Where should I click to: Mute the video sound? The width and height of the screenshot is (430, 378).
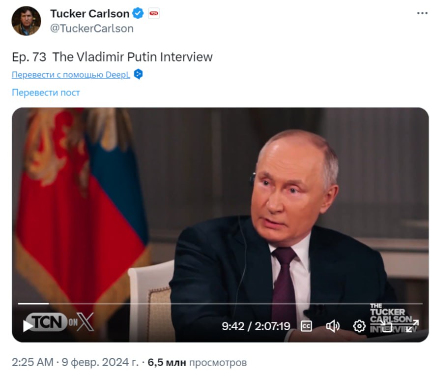(x=333, y=326)
